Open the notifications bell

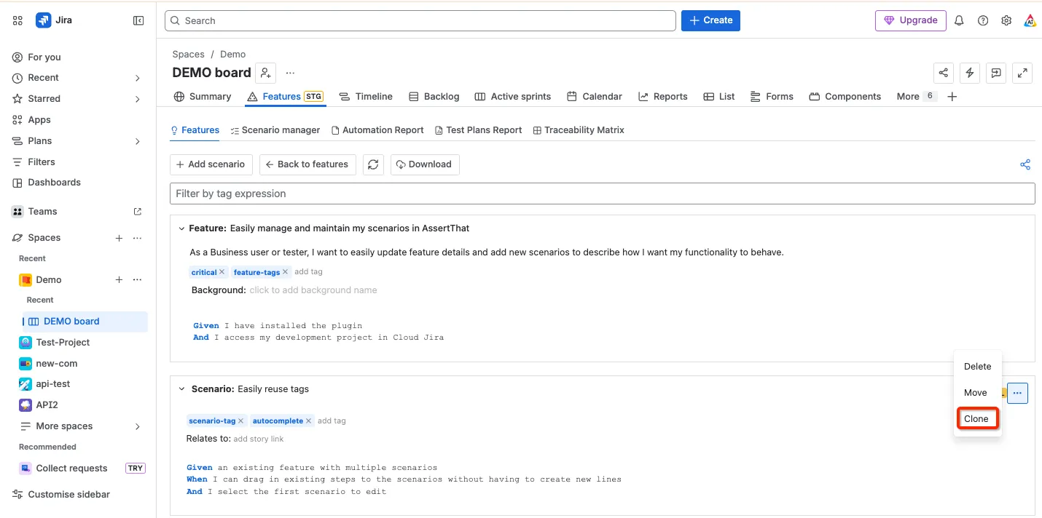coord(959,20)
